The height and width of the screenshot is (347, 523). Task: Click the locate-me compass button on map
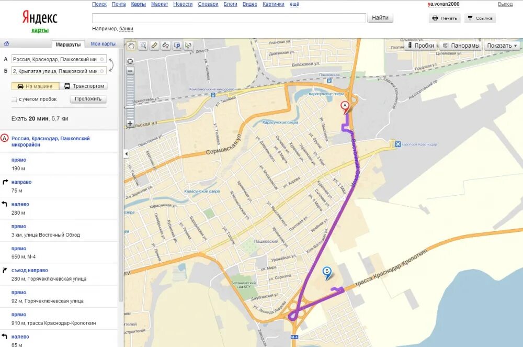(x=130, y=61)
